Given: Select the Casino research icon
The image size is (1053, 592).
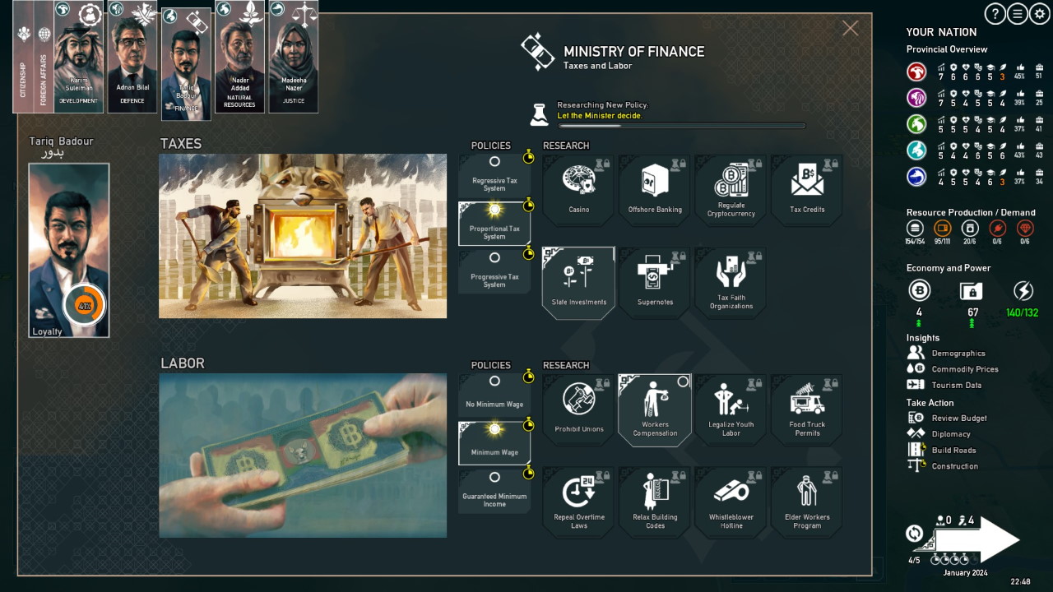Looking at the screenshot, I should pos(578,188).
